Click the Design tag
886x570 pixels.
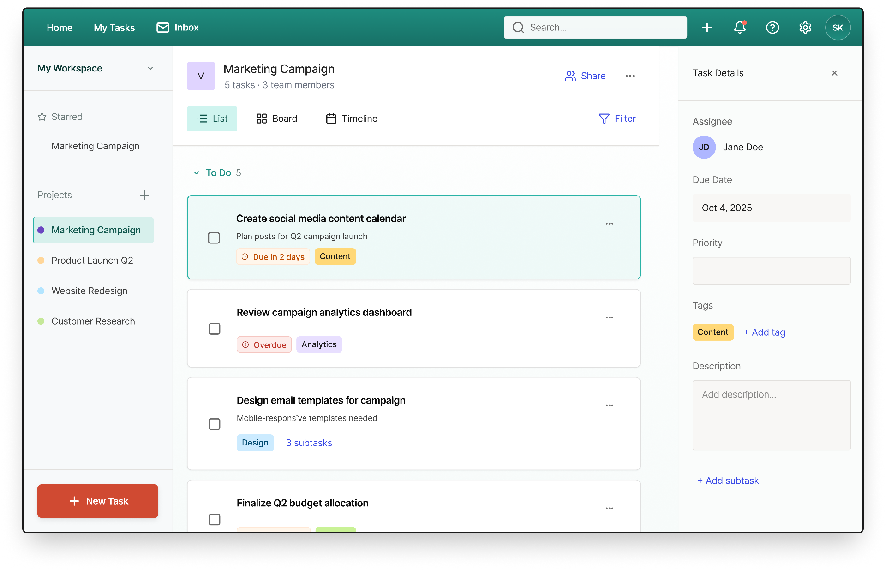(x=255, y=443)
